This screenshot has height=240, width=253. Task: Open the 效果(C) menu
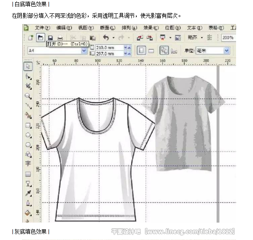[151, 28]
